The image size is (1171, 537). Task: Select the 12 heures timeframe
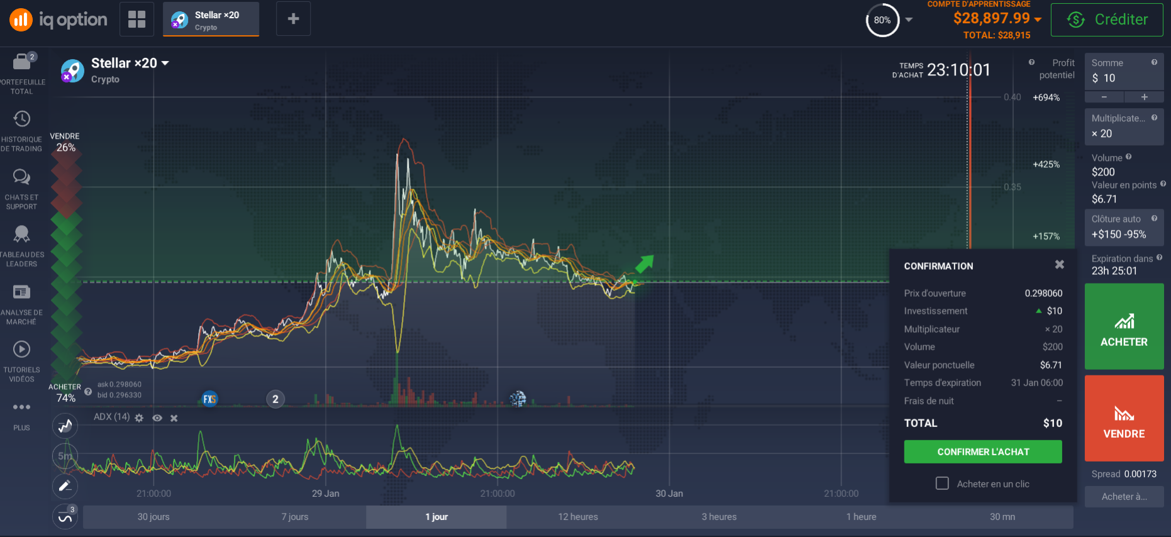click(x=578, y=517)
